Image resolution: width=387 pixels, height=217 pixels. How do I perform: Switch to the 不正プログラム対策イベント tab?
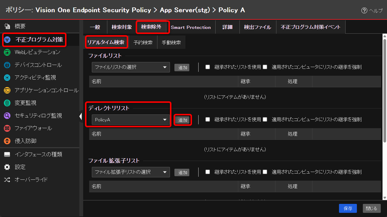pyautogui.click(x=311, y=27)
